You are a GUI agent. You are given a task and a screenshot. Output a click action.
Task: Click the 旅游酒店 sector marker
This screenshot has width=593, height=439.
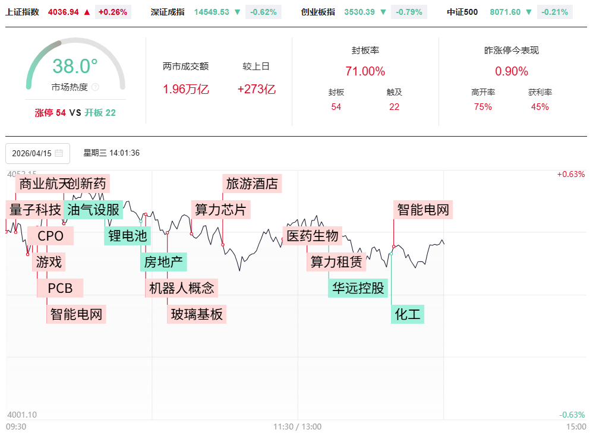(252, 184)
